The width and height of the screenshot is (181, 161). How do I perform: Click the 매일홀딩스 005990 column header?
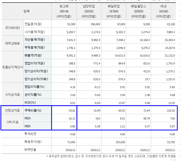[139, 11]
